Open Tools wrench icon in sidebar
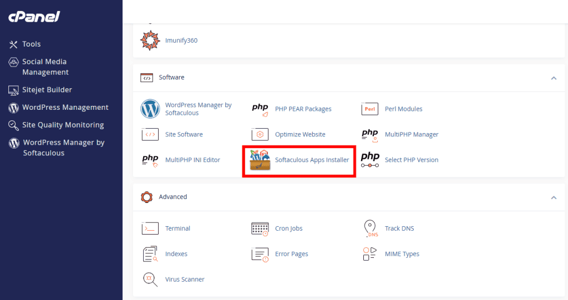Screen dimensions: 568x300 [x=13, y=44]
